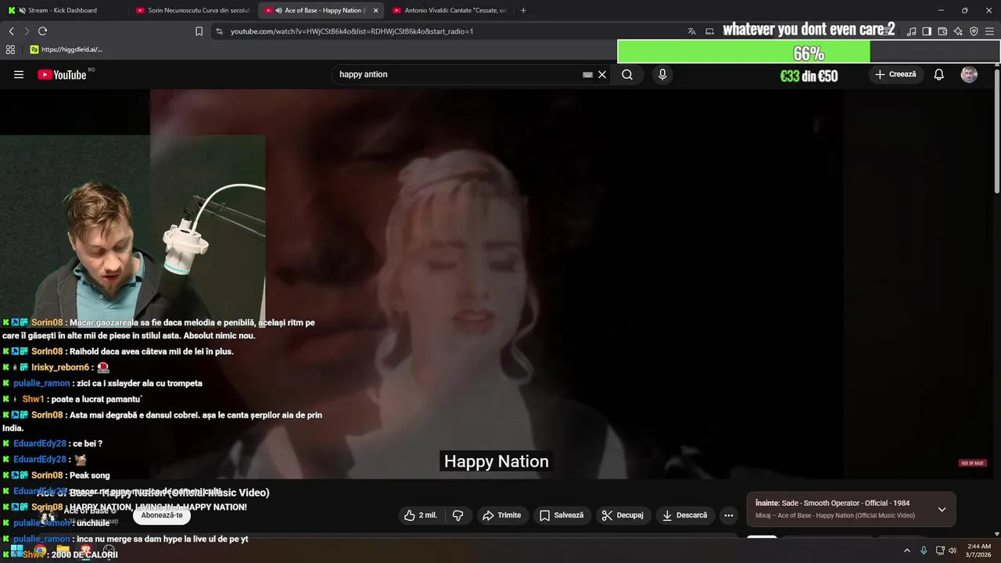Screen dimensions: 1001x563
Task: Like the video with 2 mil. likes
Action: click(421, 515)
